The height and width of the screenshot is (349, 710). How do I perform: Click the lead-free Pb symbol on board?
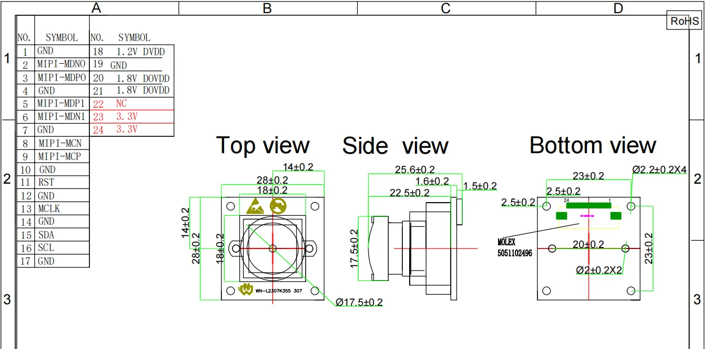pos(278,205)
